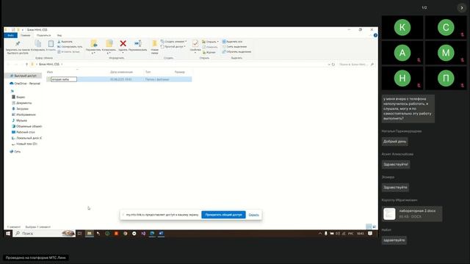Open the Open (Открыть) ribbon dropdown
The height and width of the screenshot is (264, 470).
(x=210, y=42)
